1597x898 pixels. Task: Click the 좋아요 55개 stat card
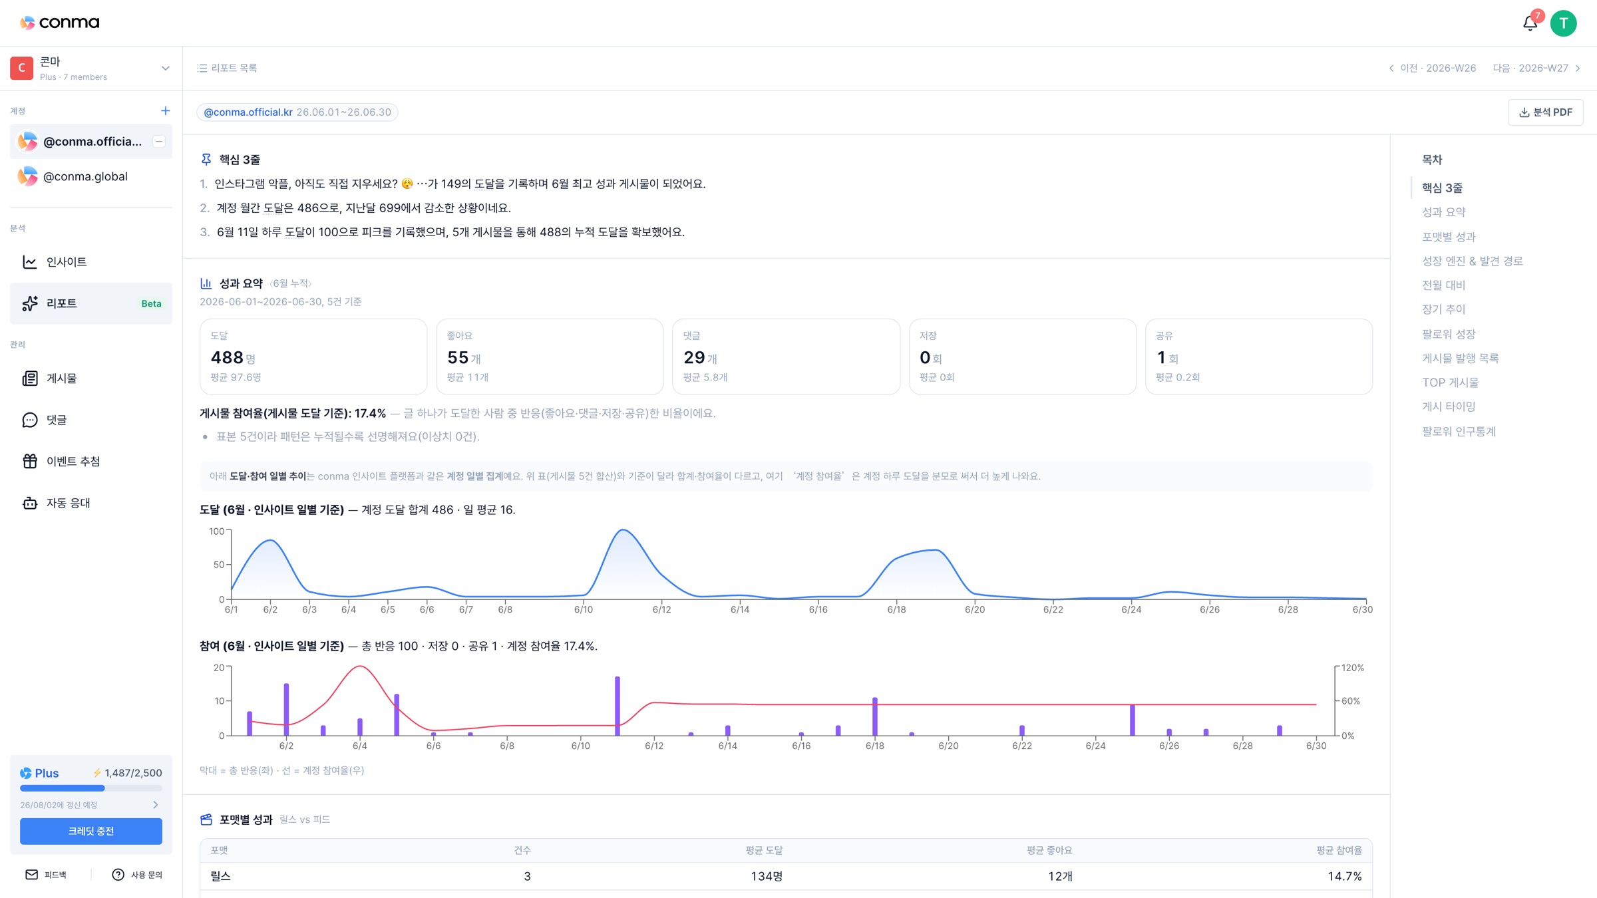pyautogui.click(x=550, y=357)
